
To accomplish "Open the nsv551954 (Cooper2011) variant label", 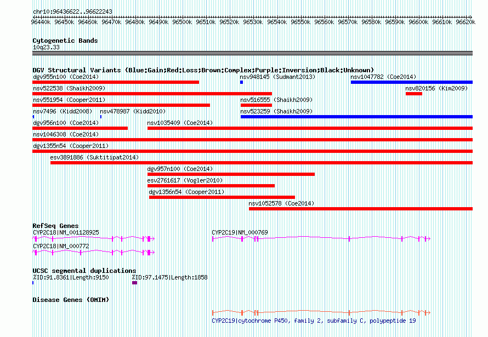I will 69,100.
